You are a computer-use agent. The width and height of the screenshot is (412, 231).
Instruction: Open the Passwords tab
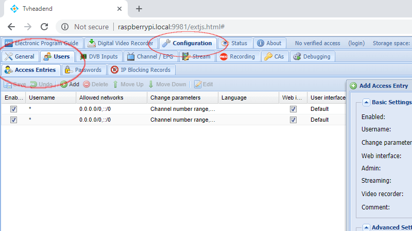click(83, 70)
